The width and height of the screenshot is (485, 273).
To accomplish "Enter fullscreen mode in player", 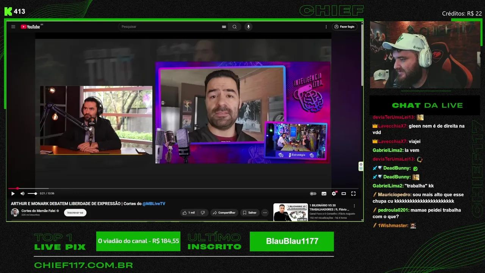I will 353,193.
